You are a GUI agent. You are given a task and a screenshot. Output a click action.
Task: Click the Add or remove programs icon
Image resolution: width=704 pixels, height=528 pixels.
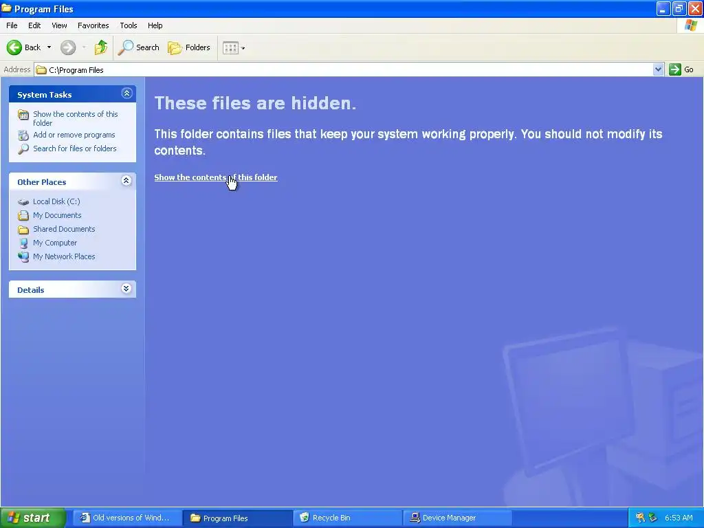click(23, 135)
